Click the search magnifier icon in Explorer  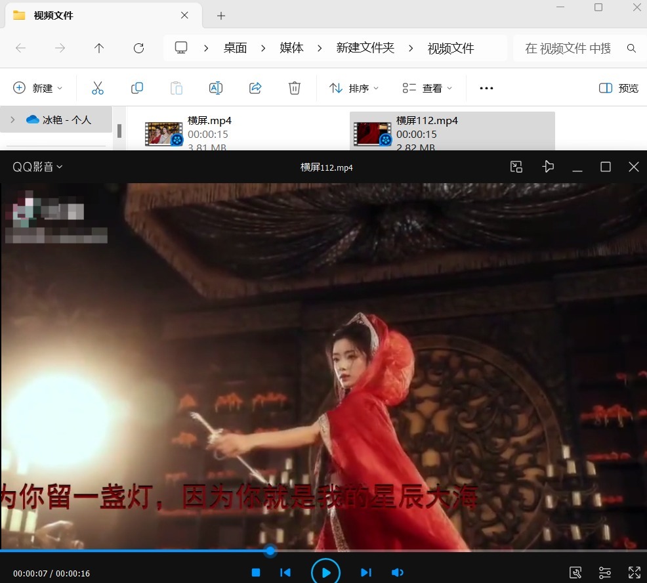(x=631, y=49)
